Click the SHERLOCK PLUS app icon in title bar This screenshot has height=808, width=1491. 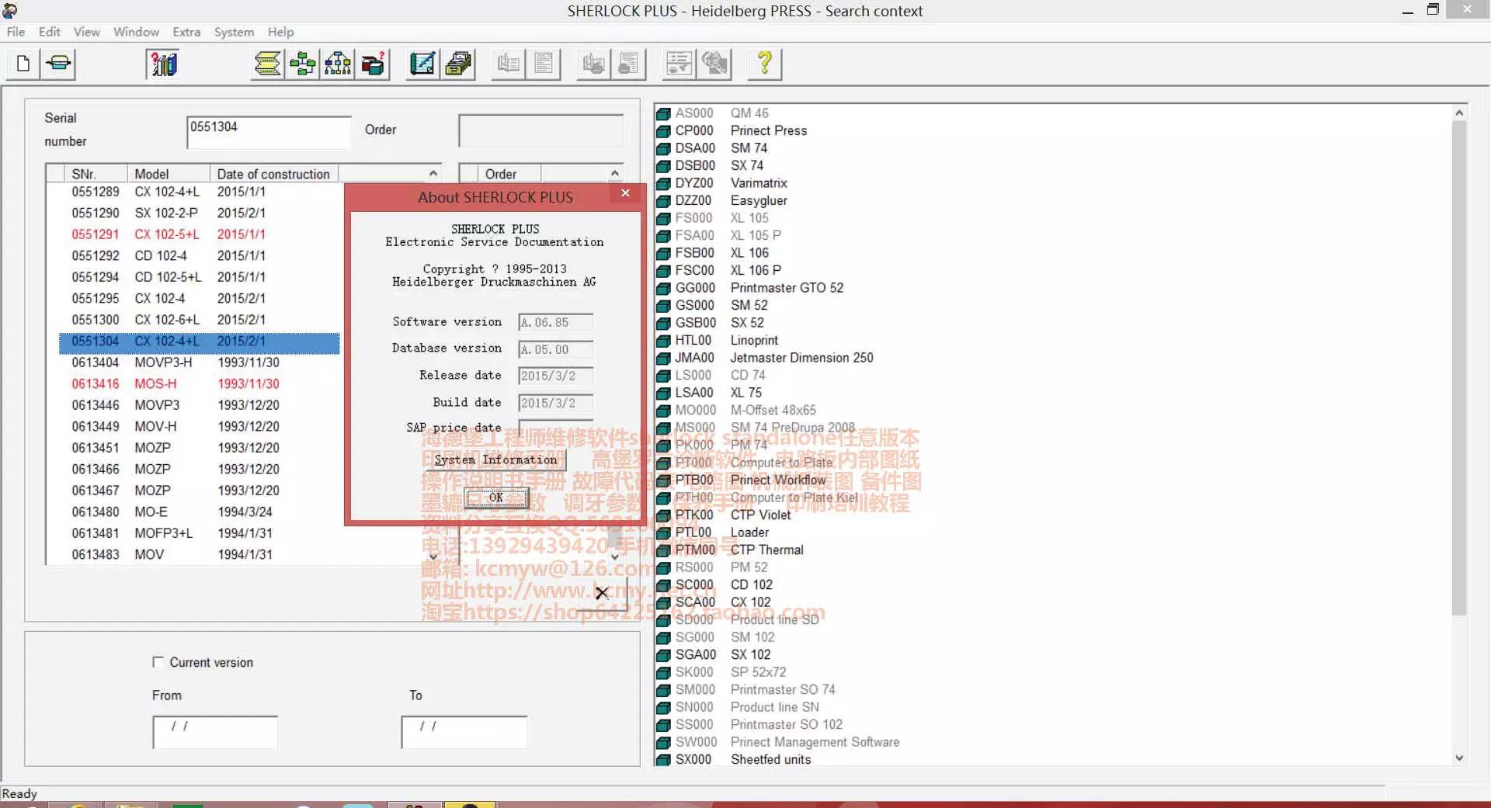[10, 10]
